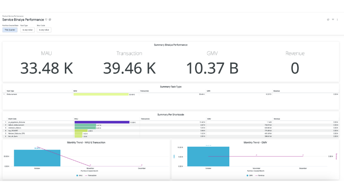
Task: Toggle the MAU series in chart legend
Action: point(80,175)
